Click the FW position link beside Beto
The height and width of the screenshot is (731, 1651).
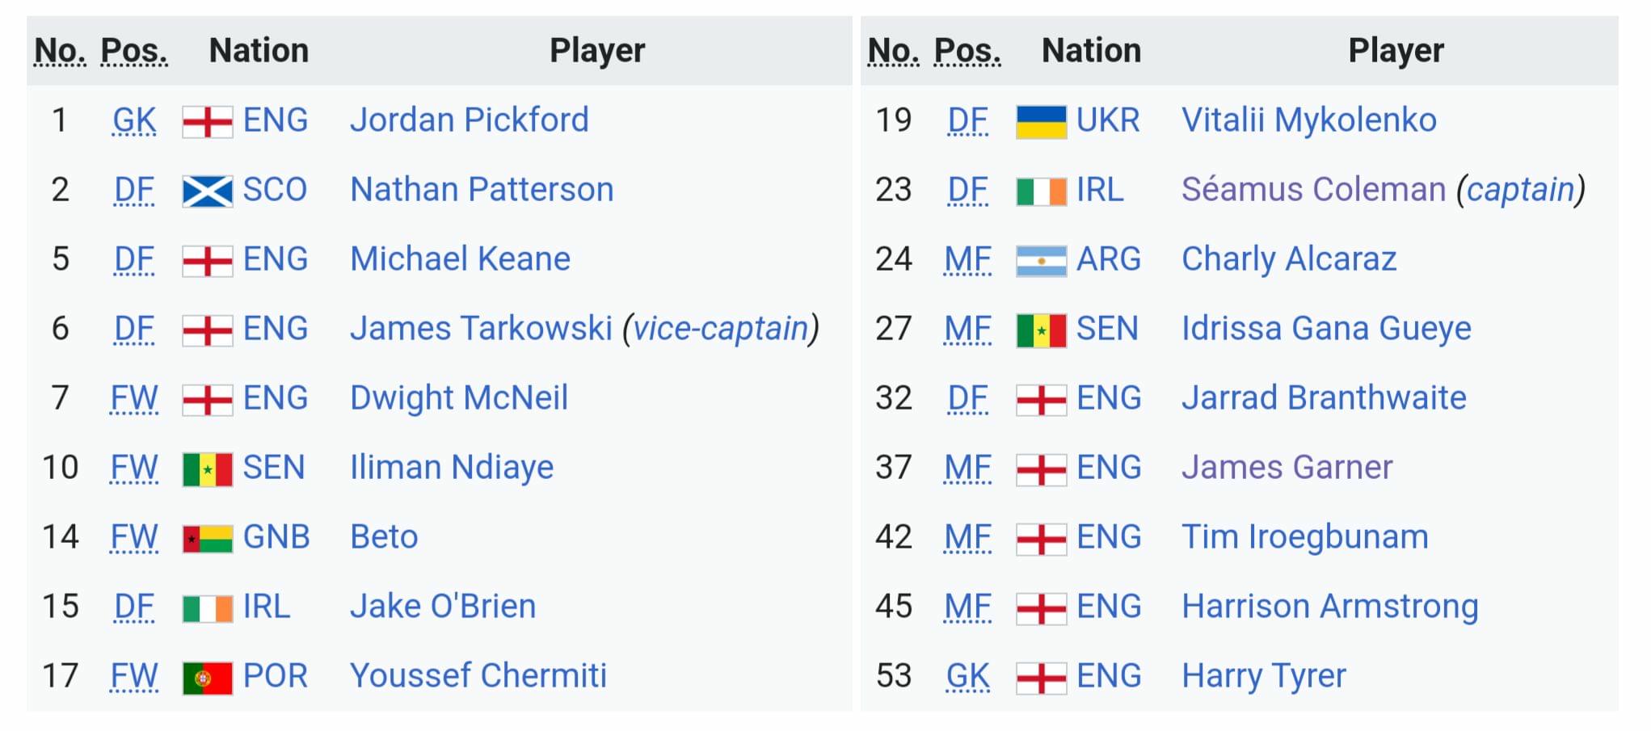[x=134, y=537]
